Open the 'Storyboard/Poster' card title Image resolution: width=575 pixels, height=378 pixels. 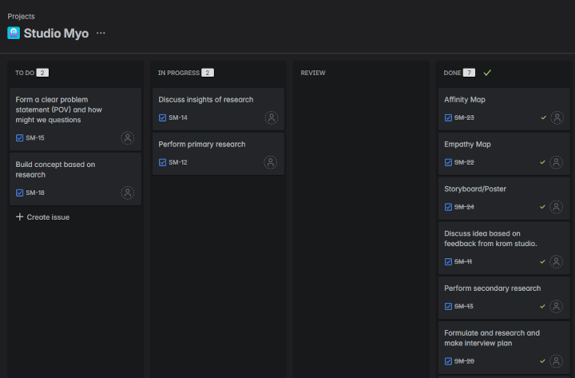[x=475, y=189]
